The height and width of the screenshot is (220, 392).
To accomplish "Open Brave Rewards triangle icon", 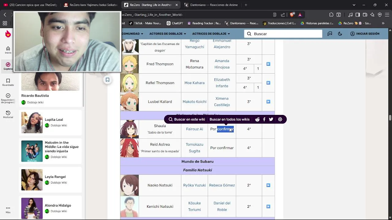I will 300,15.
